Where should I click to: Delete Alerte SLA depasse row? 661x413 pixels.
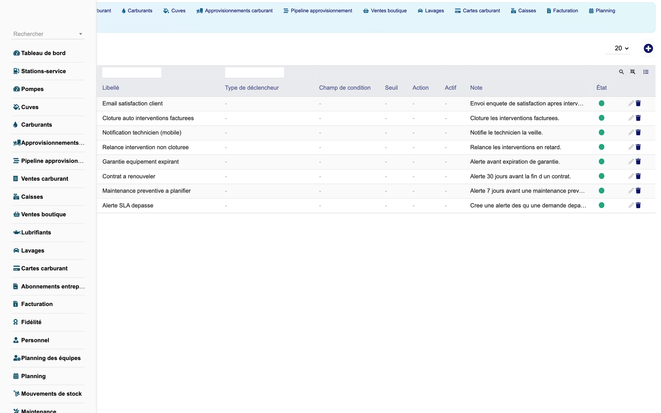[x=638, y=205]
